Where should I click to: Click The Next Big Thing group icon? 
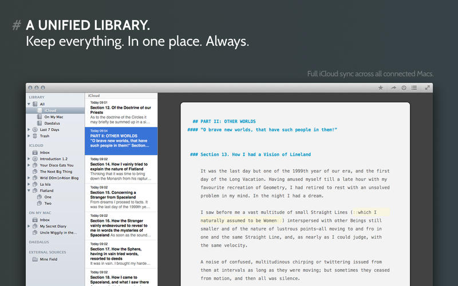pos(35,172)
